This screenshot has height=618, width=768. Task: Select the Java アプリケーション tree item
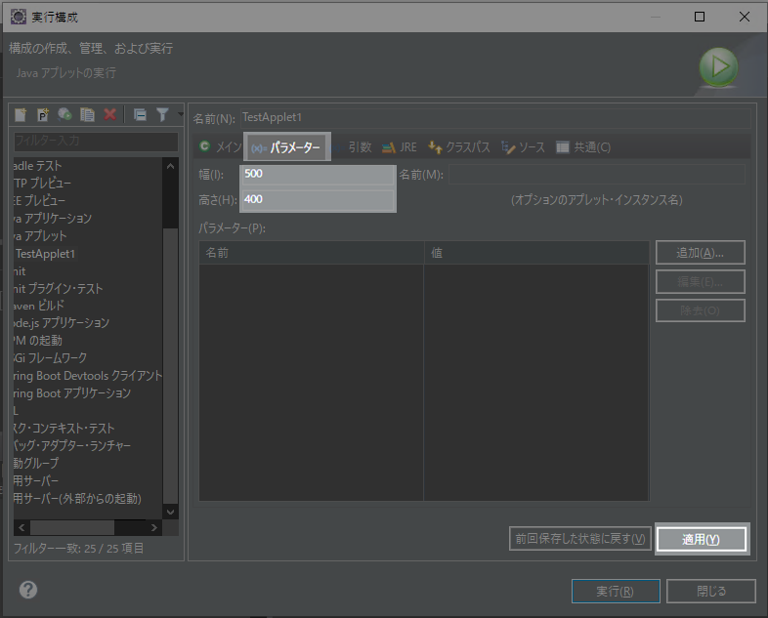pos(53,219)
